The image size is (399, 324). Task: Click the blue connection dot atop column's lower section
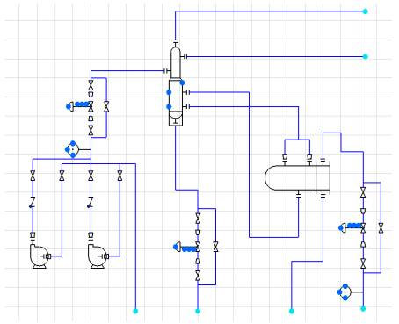182,83
